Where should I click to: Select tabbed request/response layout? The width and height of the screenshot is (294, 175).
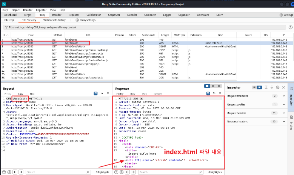[x=219, y=86]
